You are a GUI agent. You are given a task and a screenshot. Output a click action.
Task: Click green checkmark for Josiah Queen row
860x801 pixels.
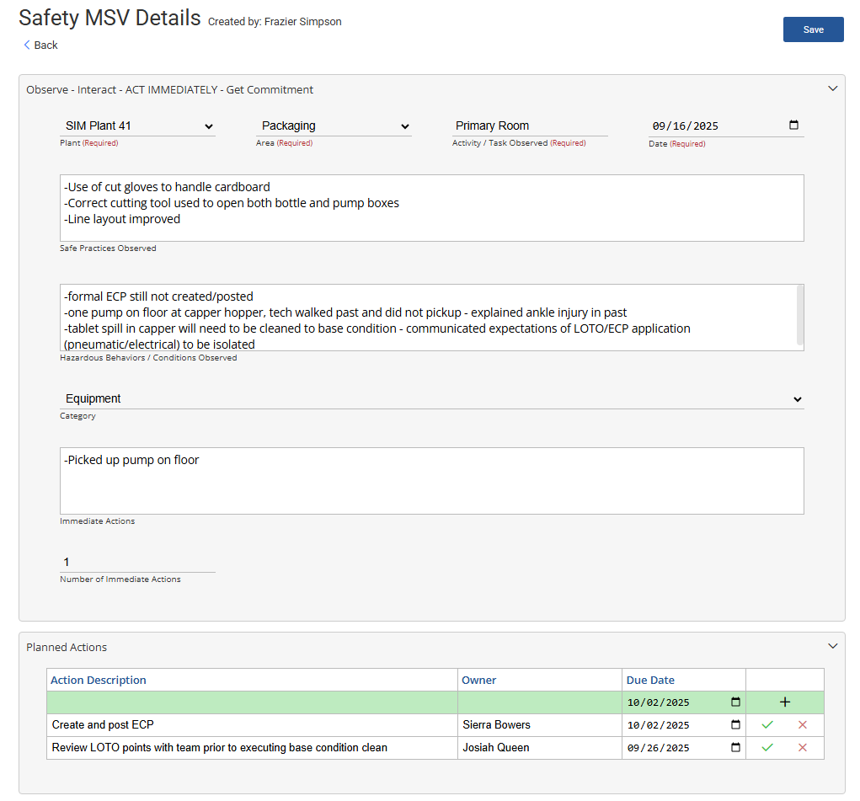(x=767, y=748)
